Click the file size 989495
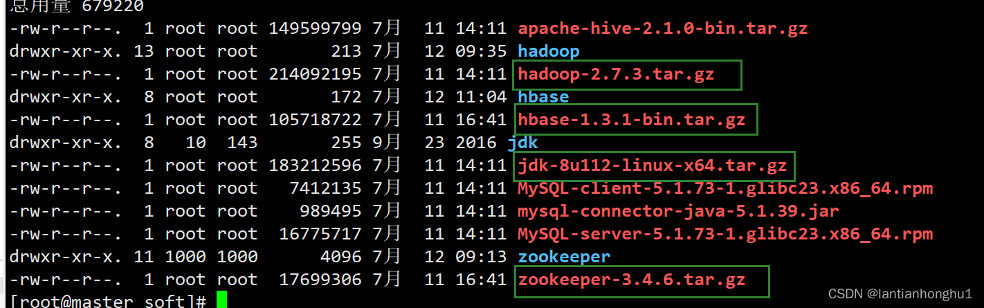The image size is (984, 308). click(x=331, y=211)
